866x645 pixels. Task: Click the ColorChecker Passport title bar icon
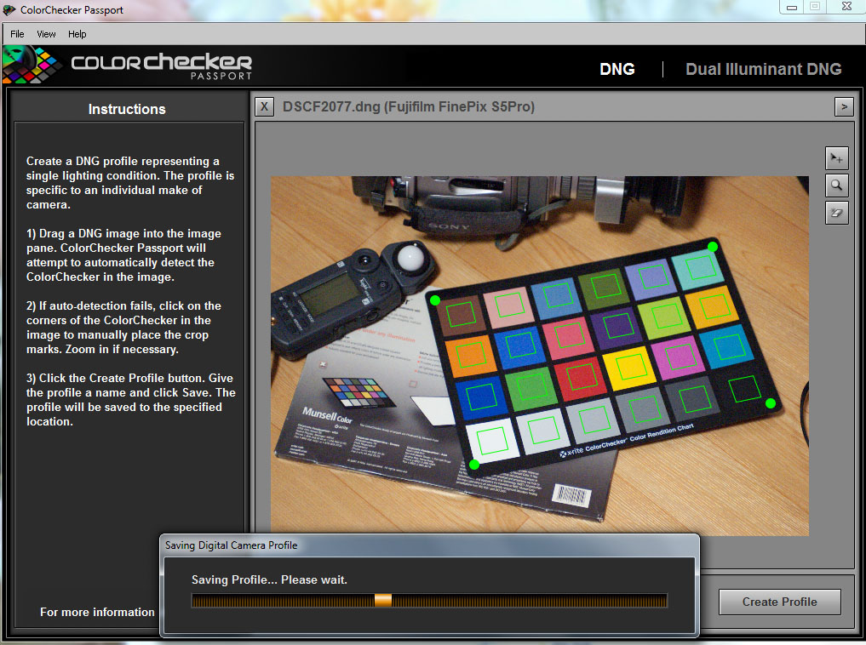pos(9,10)
